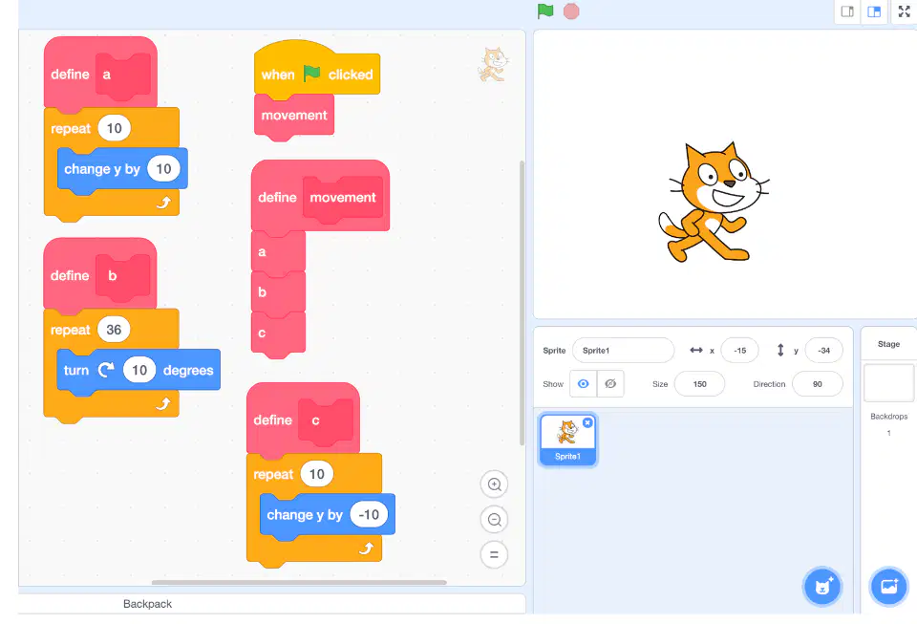Zoom in the code workspace
Image resolution: width=917 pixels, height=624 pixels.
coord(494,484)
